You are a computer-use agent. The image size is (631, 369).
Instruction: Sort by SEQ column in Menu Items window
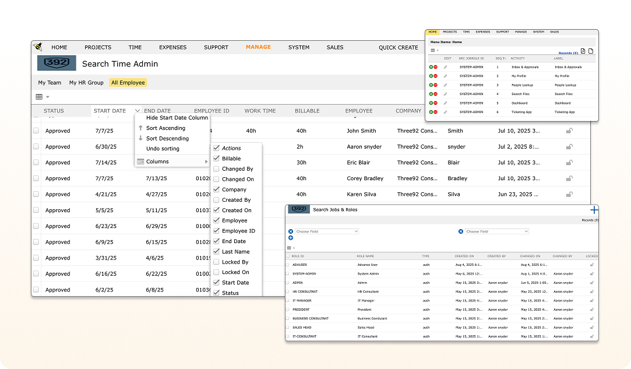(500, 58)
